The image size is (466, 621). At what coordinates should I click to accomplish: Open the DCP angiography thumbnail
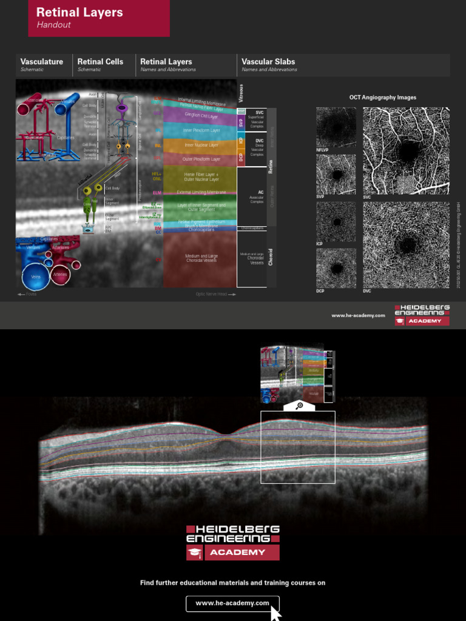pos(336,268)
